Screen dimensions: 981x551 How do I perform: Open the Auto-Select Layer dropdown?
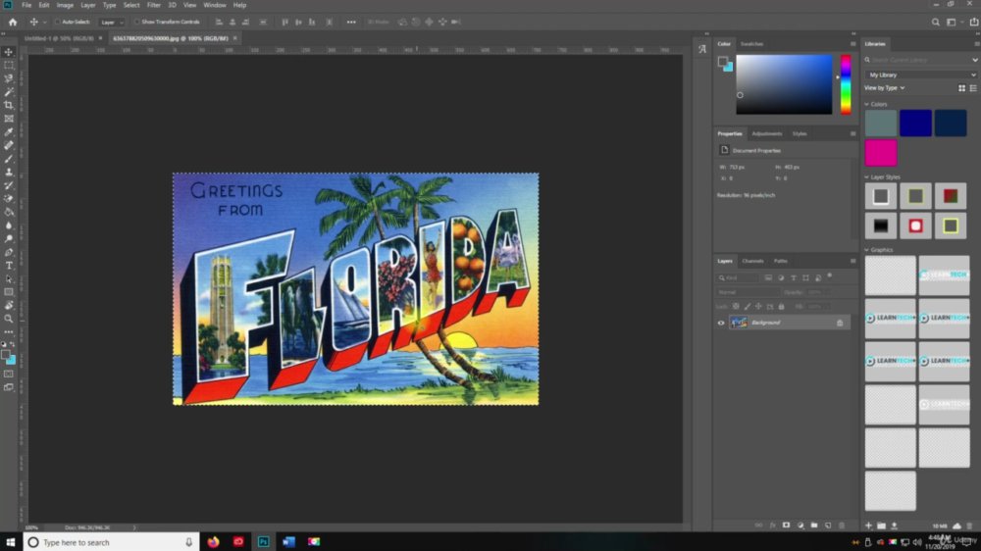[112, 22]
